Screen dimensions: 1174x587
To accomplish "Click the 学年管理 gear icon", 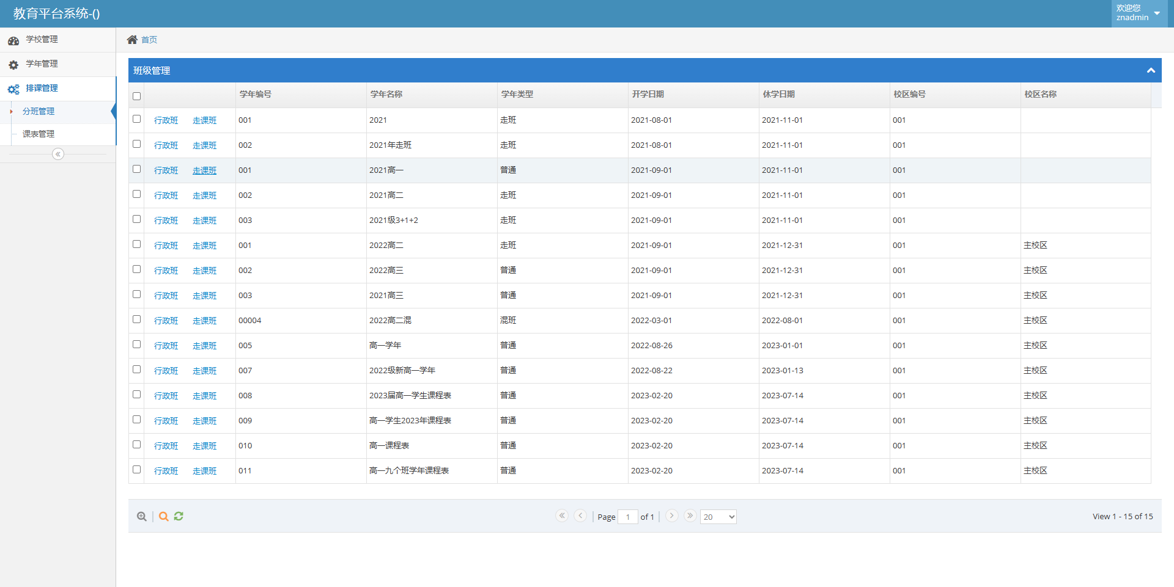I will point(13,65).
